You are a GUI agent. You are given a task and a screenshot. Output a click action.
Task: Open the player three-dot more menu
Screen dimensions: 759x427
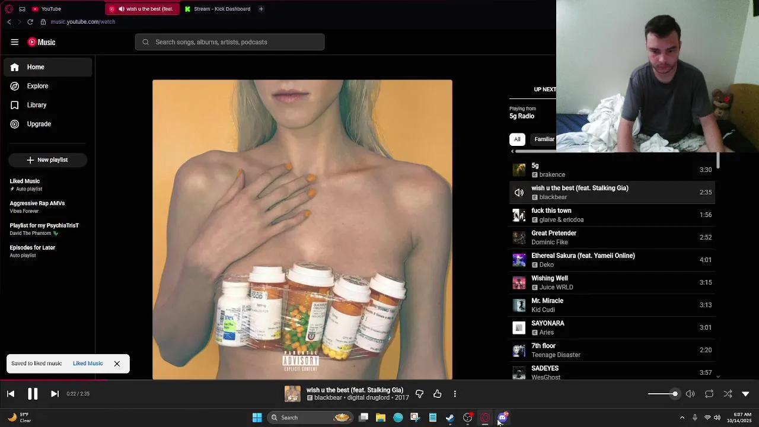(x=455, y=394)
